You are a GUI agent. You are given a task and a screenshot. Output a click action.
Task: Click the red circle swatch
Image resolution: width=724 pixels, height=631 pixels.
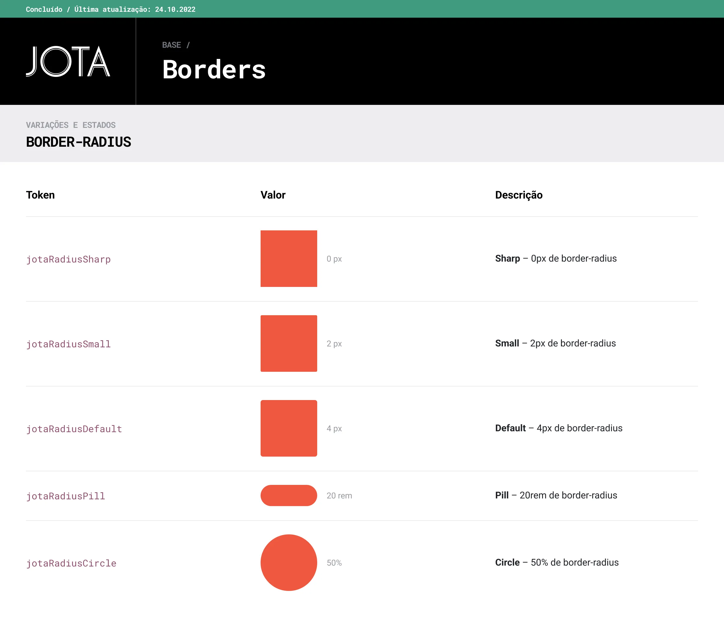(x=289, y=563)
